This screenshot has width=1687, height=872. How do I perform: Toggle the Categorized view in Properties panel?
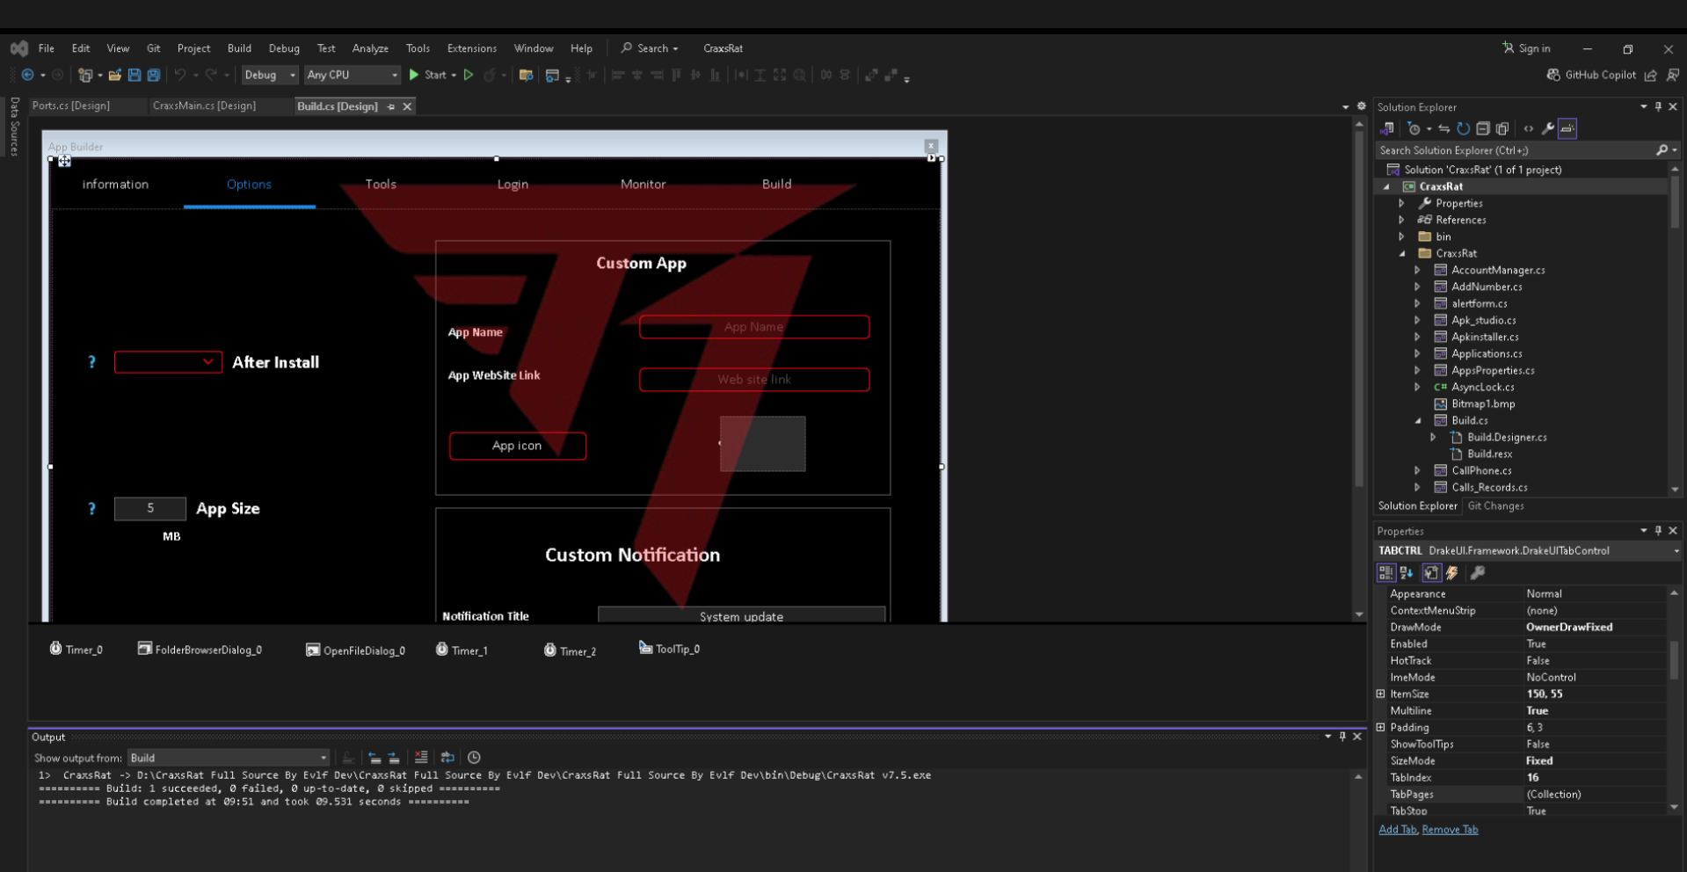[1386, 573]
